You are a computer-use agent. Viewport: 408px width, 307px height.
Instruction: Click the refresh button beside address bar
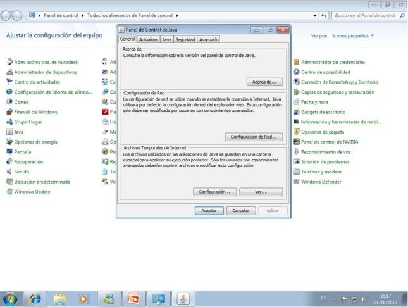(x=324, y=16)
